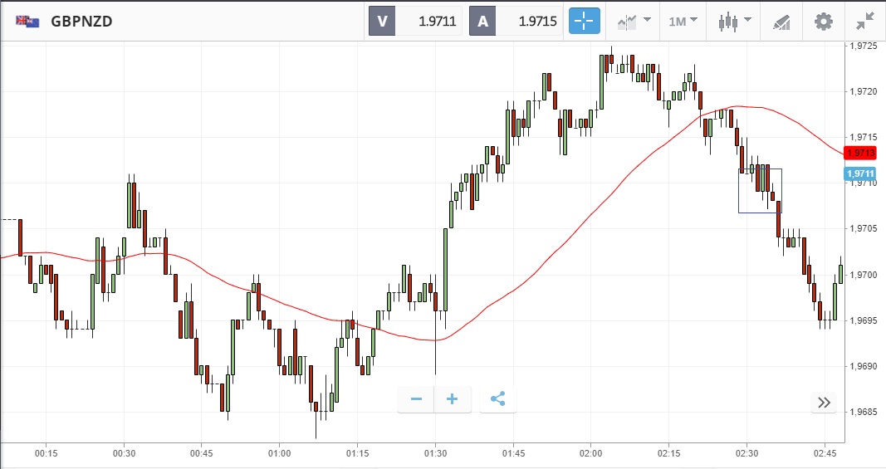The image size is (886, 469).
Task: Expand the 1M timeframe dropdown
Action: tap(683, 21)
